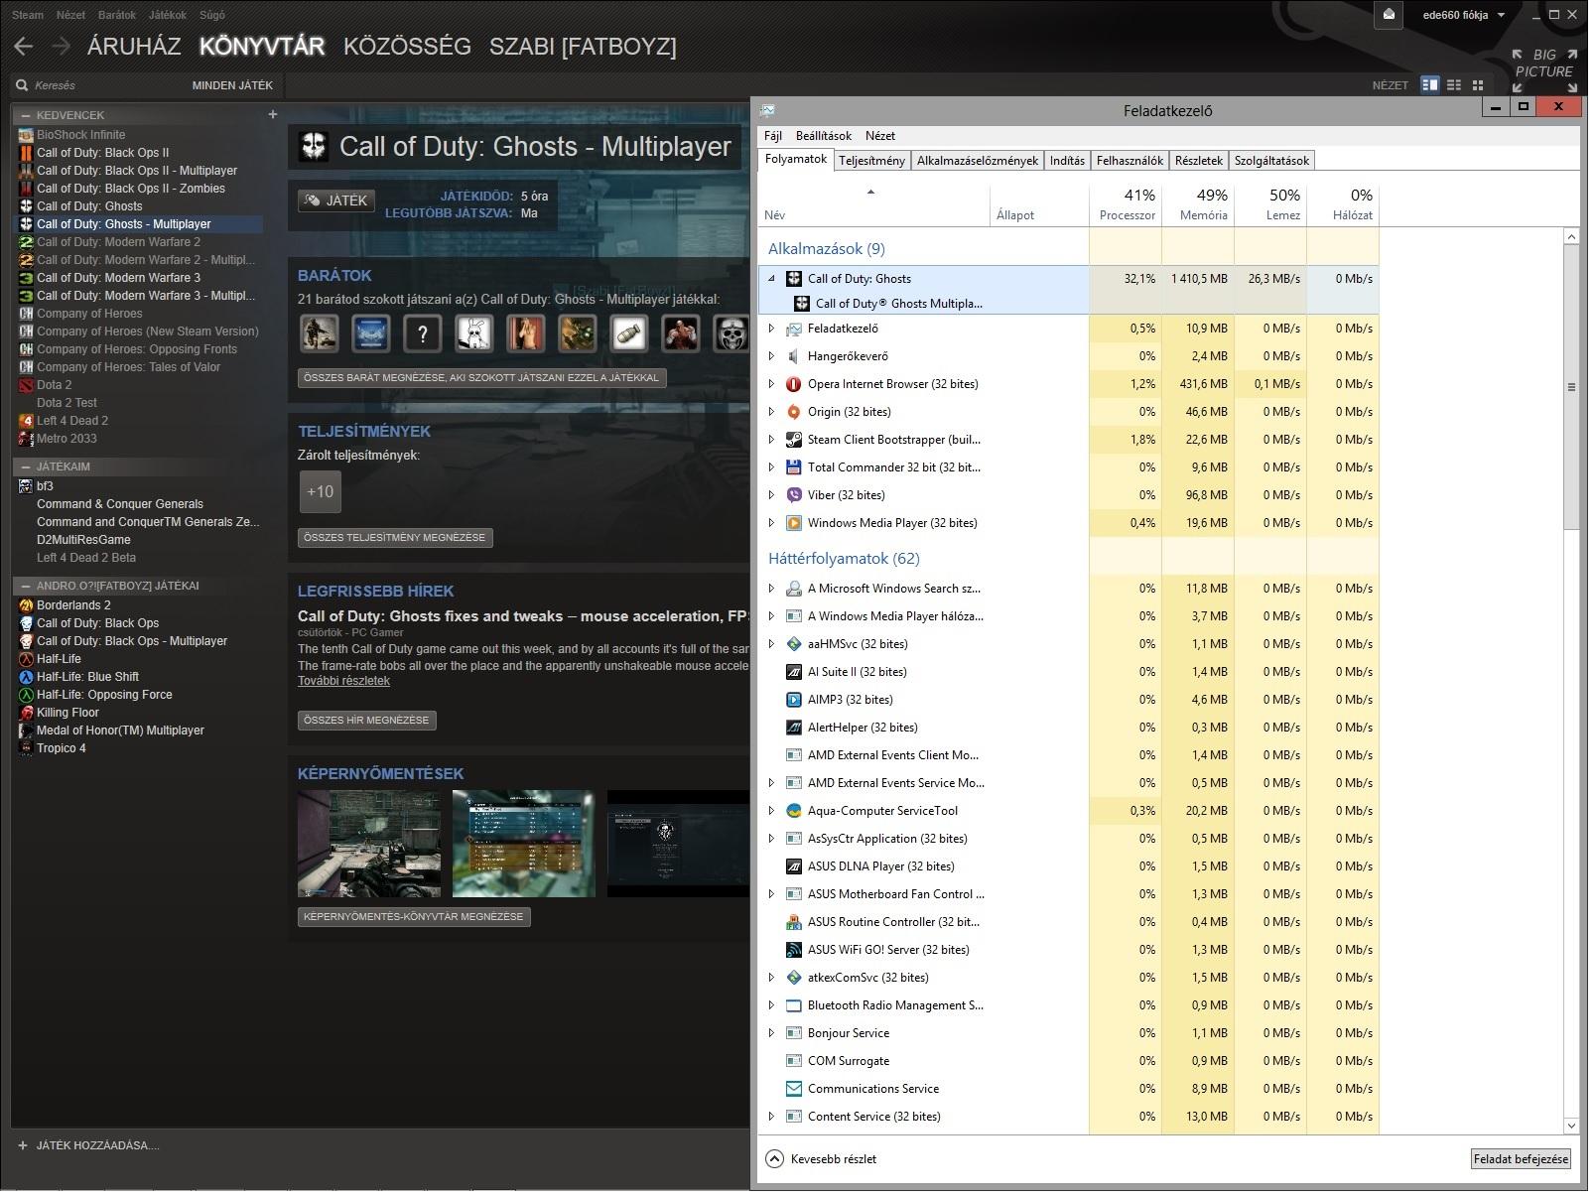Select the Origin process icon

793,412
